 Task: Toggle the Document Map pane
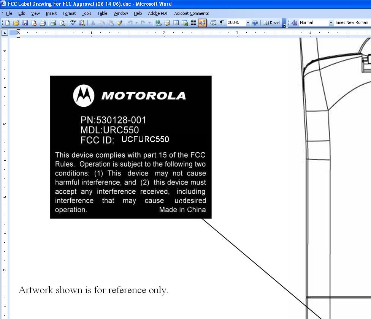point(213,23)
